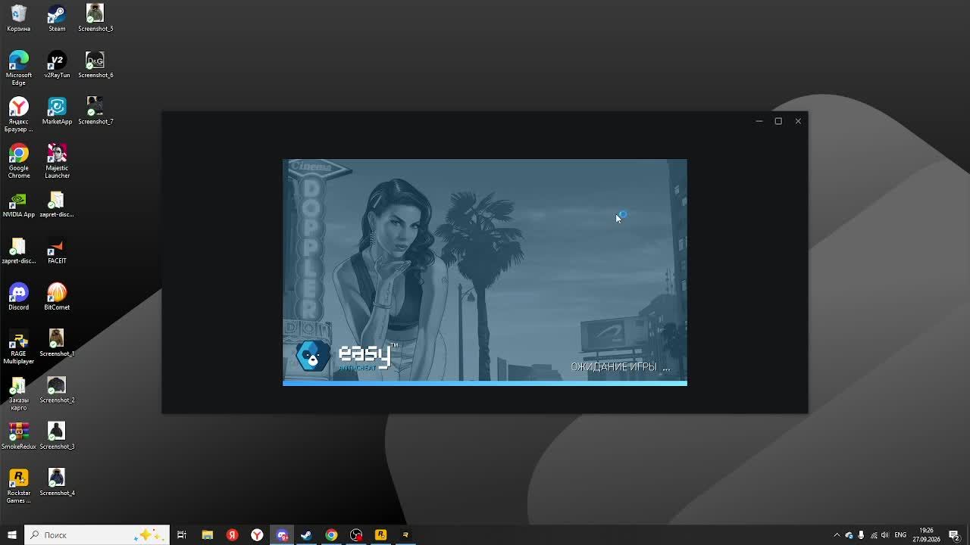Screen dimensions: 970x545
Task: Select the FACEIT desktop shortcut
Action: tap(57, 251)
